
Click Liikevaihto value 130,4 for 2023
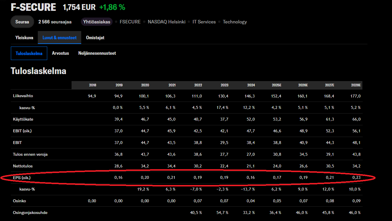pos(223,96)
